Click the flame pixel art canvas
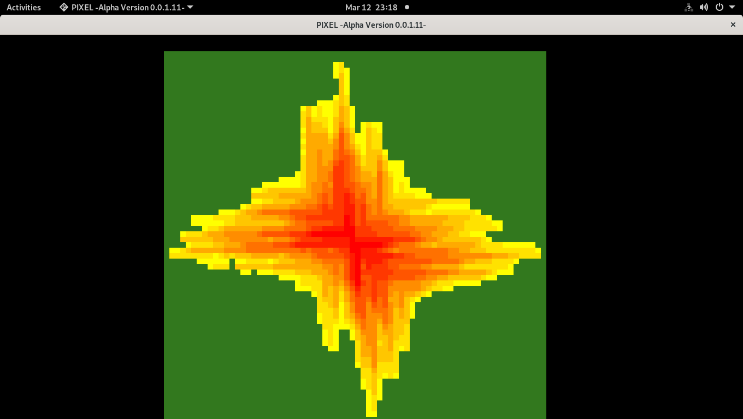This screenshot has width=743, height=419. coord(355,235)
